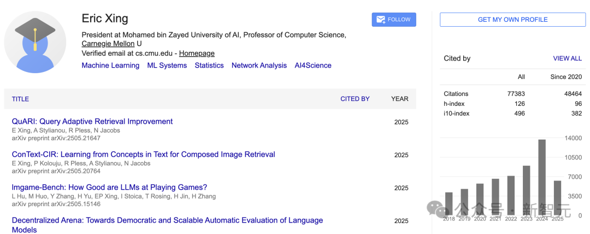Click the graduation cap profile avatar
This screenshot has width=590, height=234.
point(36,42)
